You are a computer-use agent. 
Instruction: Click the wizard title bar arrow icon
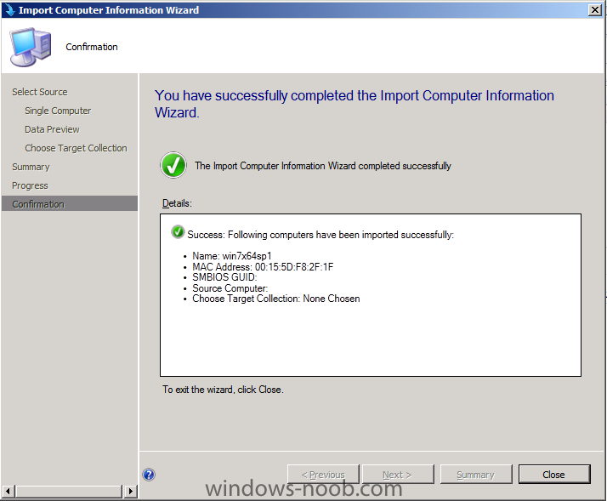tap(9, 10)
